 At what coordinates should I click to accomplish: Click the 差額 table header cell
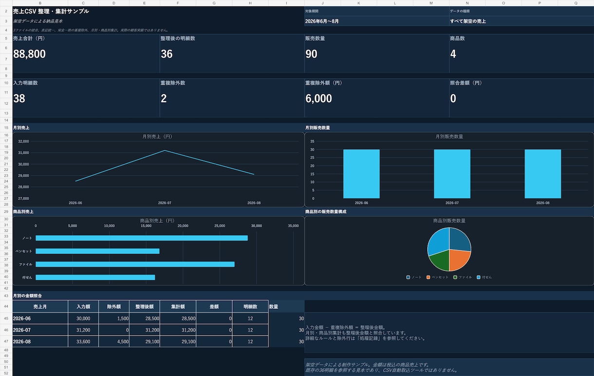[x=214, y=306]
